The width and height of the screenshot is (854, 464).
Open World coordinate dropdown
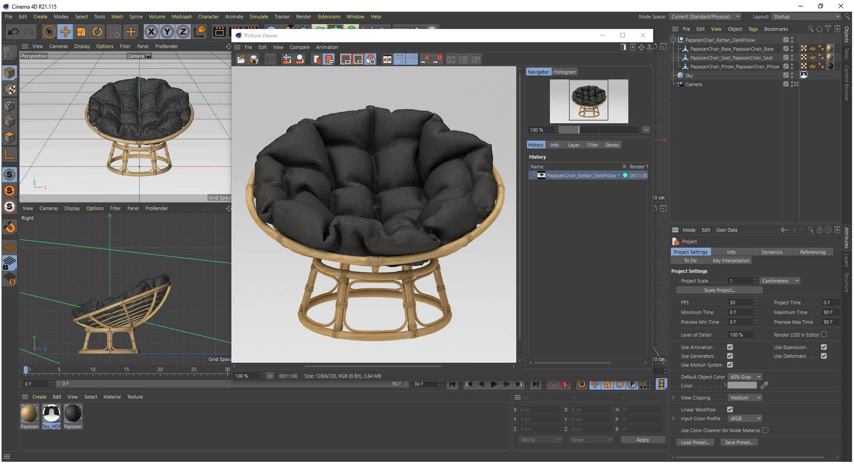tap(540, 440)
